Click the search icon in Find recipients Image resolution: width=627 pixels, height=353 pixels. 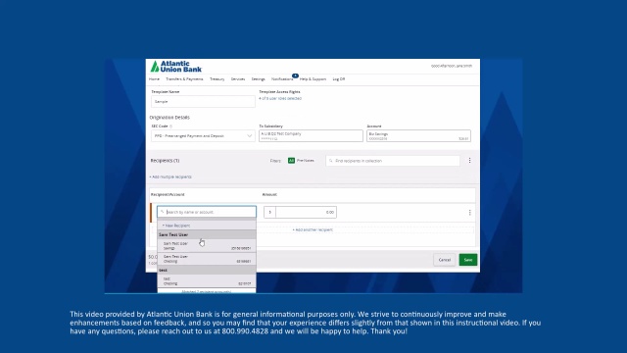click(x=331, y=161)
